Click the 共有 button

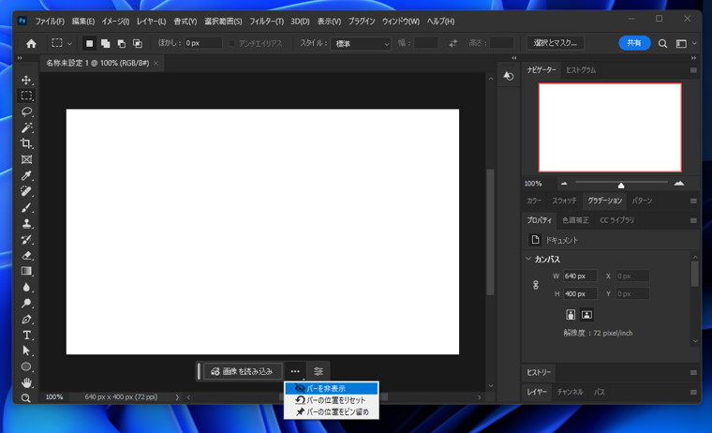(x=634, y=43)
